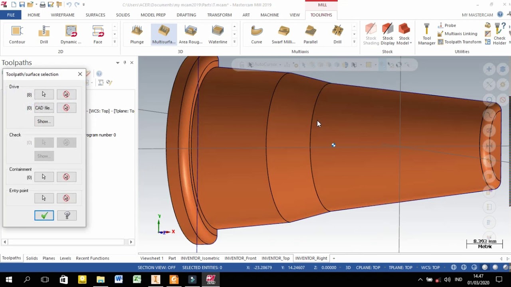Activate the Multisurface toolpath
Viewport: 511px width, 287px height.
pos(164,35)
